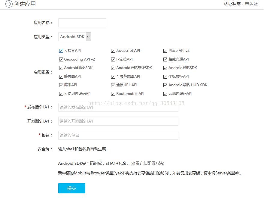Viewport: 267px width, 200px height.
Task: Toggle the 云逆地理编码API checkbox
Action: click(x=61, y=94)
